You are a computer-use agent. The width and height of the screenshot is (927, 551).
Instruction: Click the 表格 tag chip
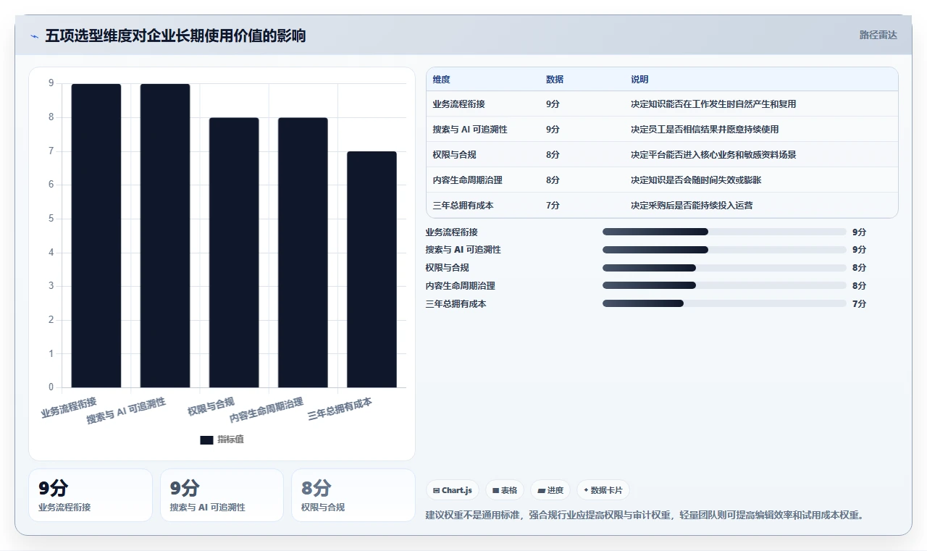tap(504, 490)
